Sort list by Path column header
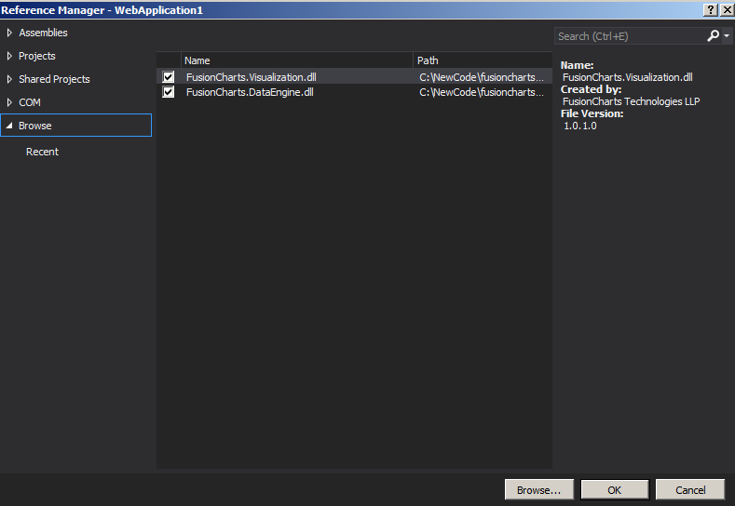The height and width of the screenshot is (506, 735). pos(482,60)
